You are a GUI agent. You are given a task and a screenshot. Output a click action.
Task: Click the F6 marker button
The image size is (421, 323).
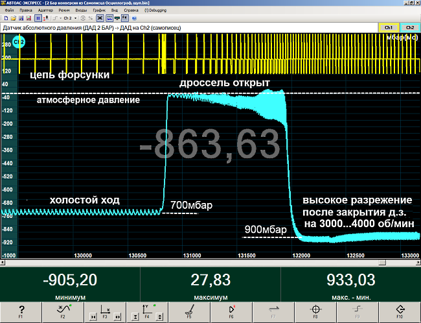231,312
